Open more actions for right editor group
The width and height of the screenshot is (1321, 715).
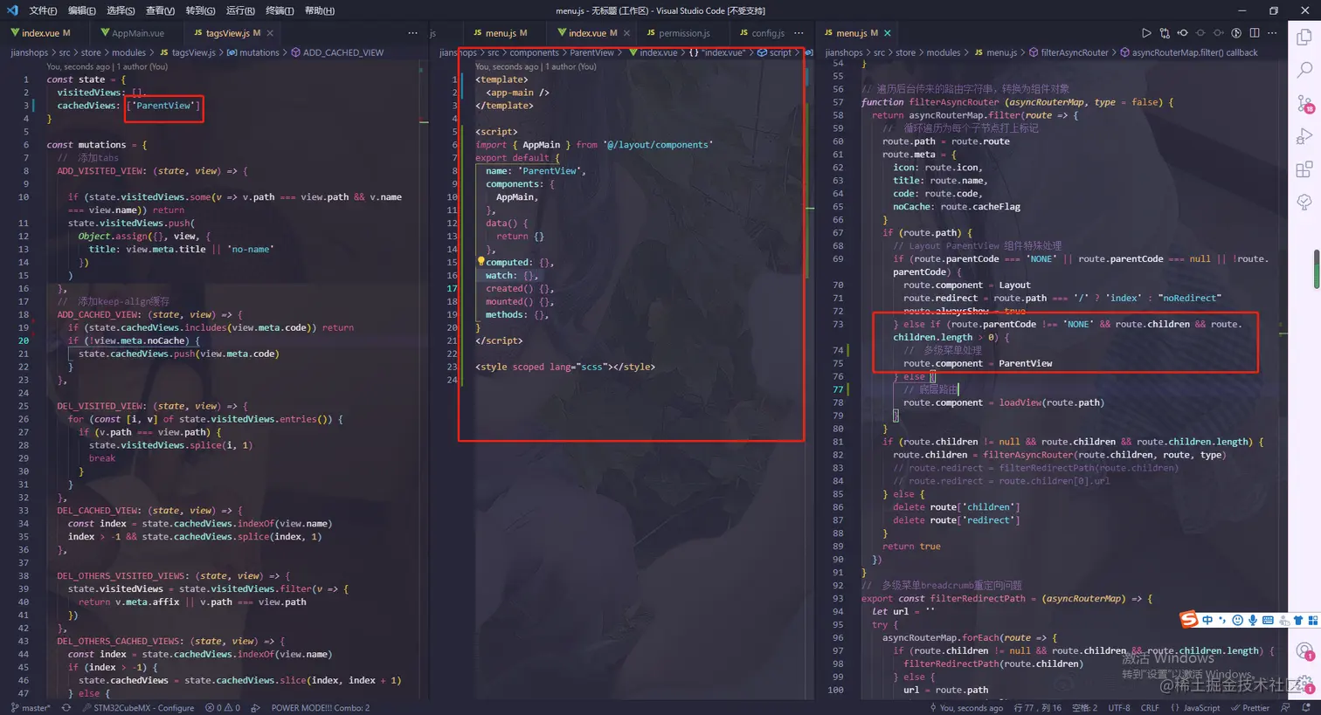pos(1272,33)
